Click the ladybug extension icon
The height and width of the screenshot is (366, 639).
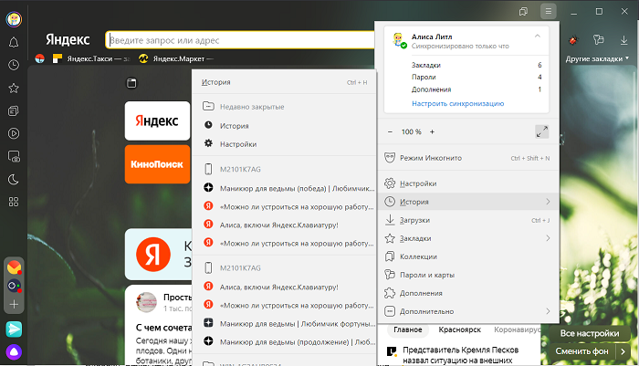[x=574, y=40]
